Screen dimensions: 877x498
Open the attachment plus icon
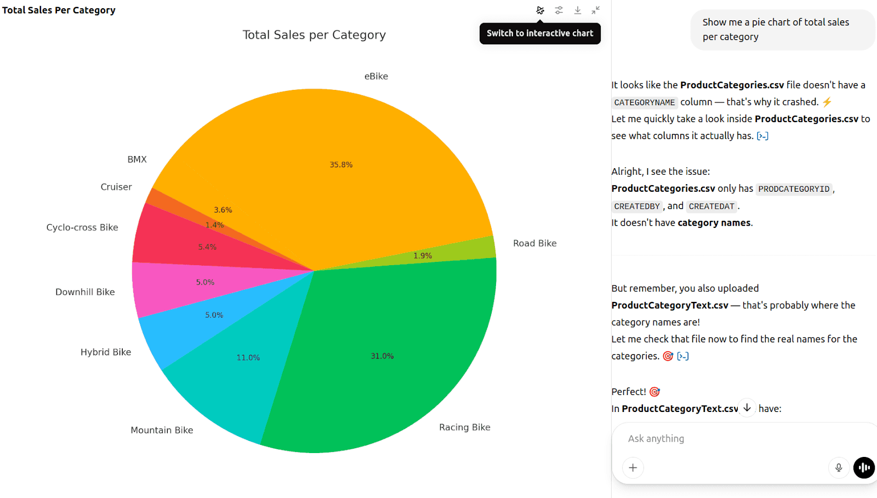(633, 468)
